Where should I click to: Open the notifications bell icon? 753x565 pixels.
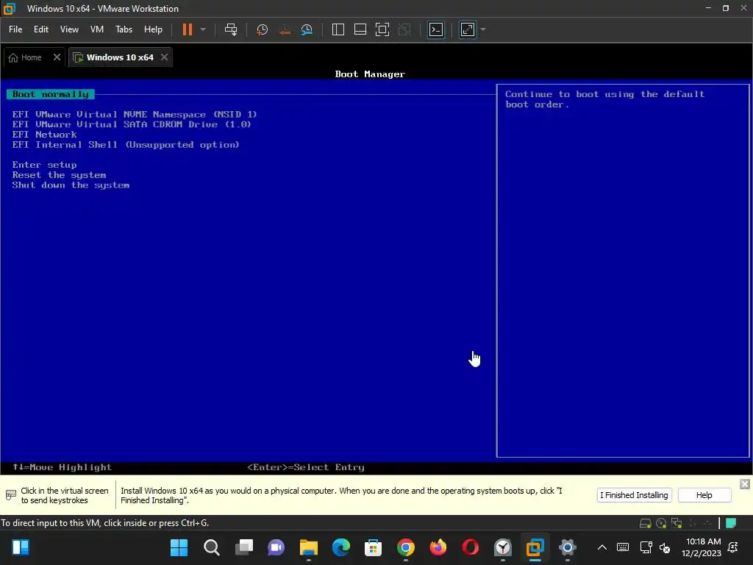pos(733,547)
